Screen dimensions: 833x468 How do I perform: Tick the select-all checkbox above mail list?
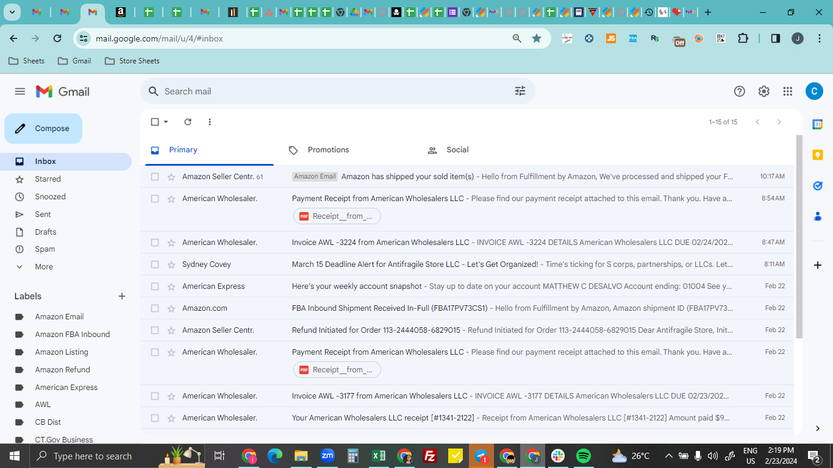[155, 122]
